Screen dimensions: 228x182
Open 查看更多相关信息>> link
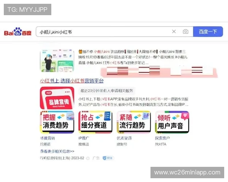57,151
